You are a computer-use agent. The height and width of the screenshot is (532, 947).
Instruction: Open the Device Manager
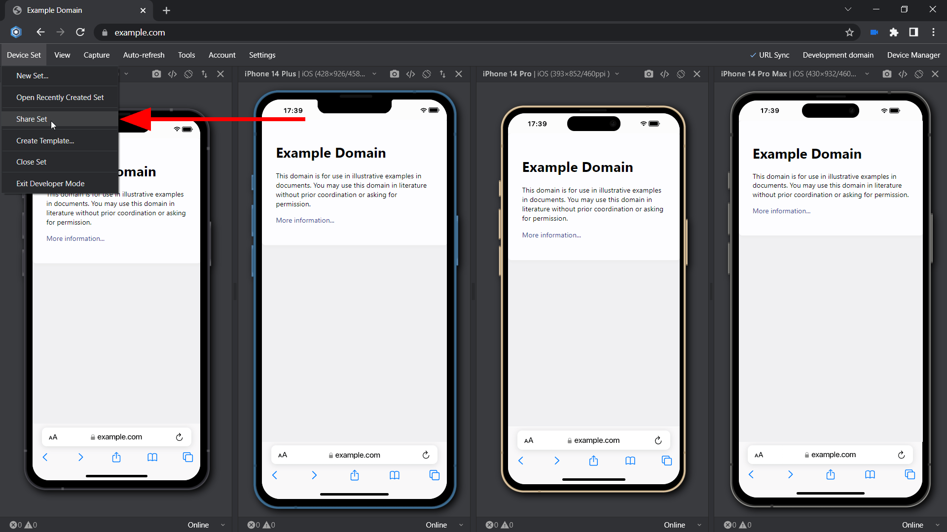[913, 55]
